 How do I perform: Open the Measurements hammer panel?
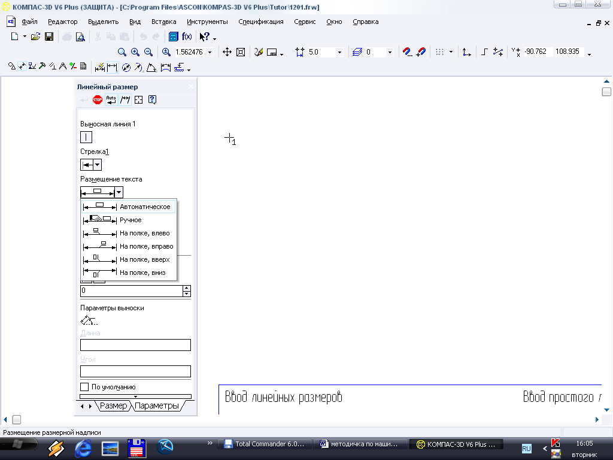[x=43, y=66]
